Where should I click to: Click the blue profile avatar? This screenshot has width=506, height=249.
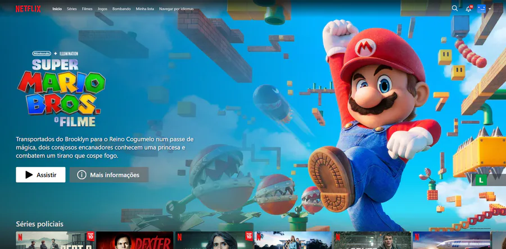click(481, 8)
